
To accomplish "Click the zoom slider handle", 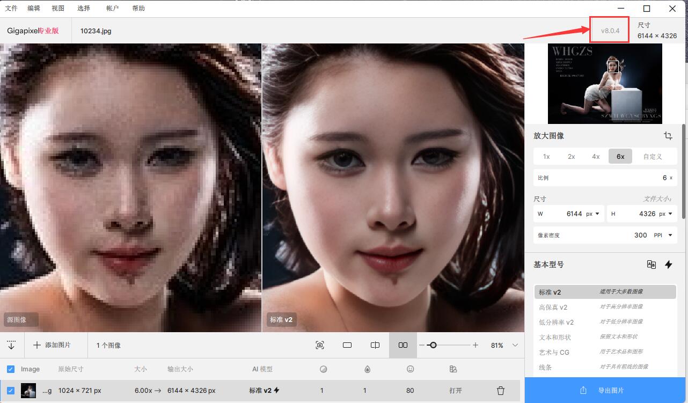I will [x=433, y=345].
